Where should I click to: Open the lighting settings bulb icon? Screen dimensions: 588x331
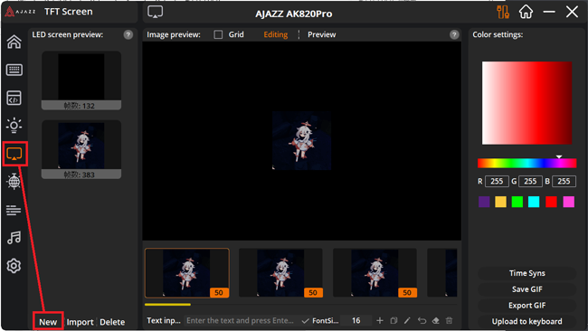pyautogui.click(x=14, y=126)
